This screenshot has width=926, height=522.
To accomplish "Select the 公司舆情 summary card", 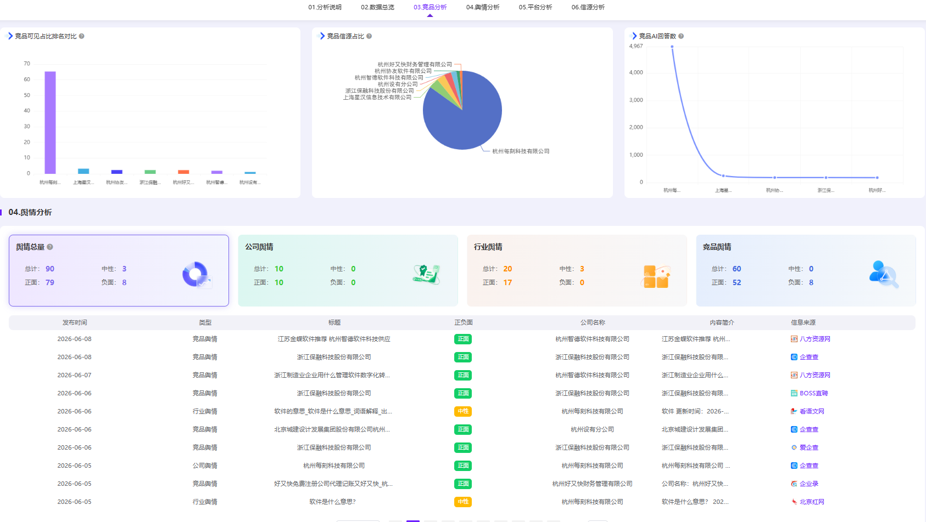I will pos(348,270).
